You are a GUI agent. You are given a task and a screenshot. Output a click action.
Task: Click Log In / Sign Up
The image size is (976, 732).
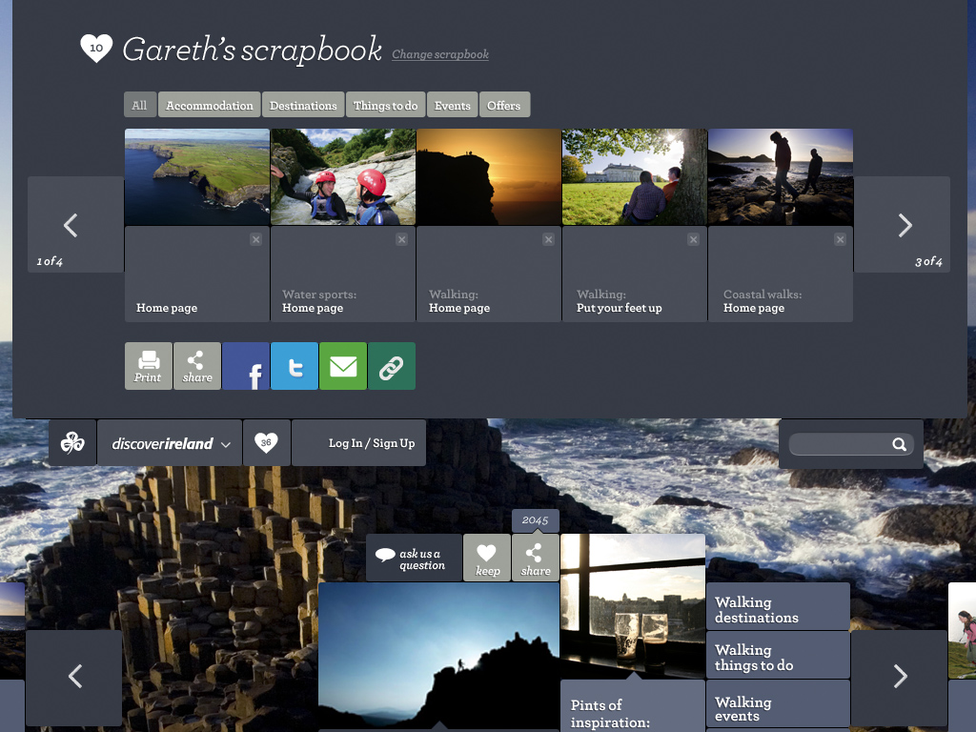[371, 443]
